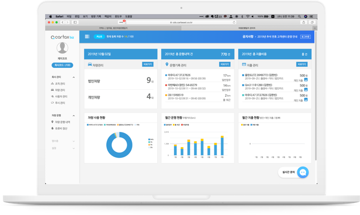Click the 개인차량 count 4

[x=149, y=96]
